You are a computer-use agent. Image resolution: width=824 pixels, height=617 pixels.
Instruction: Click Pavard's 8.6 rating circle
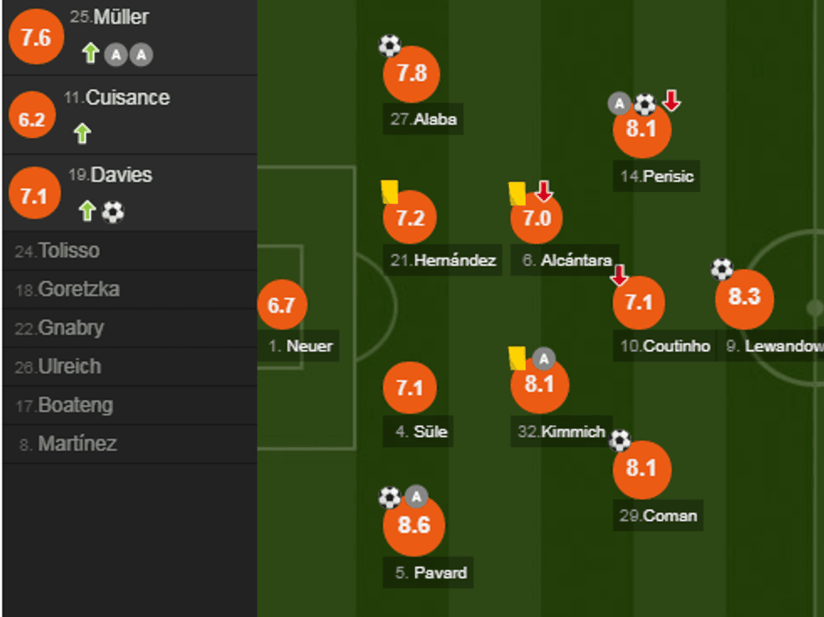click(414, 526)
